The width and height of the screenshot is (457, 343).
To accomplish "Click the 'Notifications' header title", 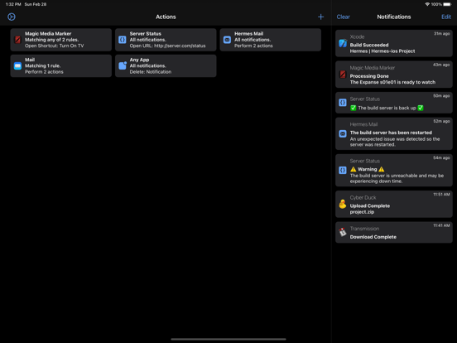I will [394, 17].
